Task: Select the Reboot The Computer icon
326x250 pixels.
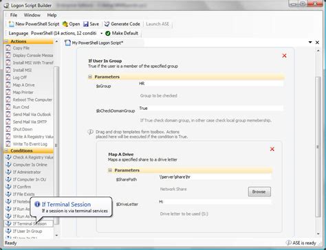Action: pyautogui.click(x=8, y=100)
